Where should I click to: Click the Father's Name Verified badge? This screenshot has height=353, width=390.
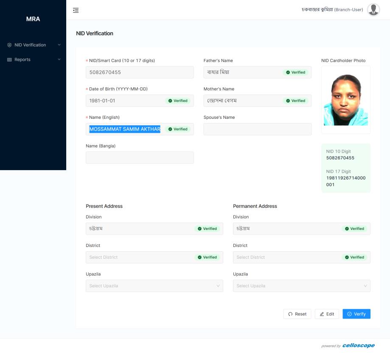(x=296, y=73)
